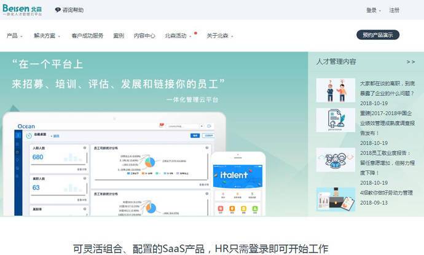The height and width of the screenshot is (255, 424).
Task: Open the 内容中心 menu item
Action: pos(144,36)
